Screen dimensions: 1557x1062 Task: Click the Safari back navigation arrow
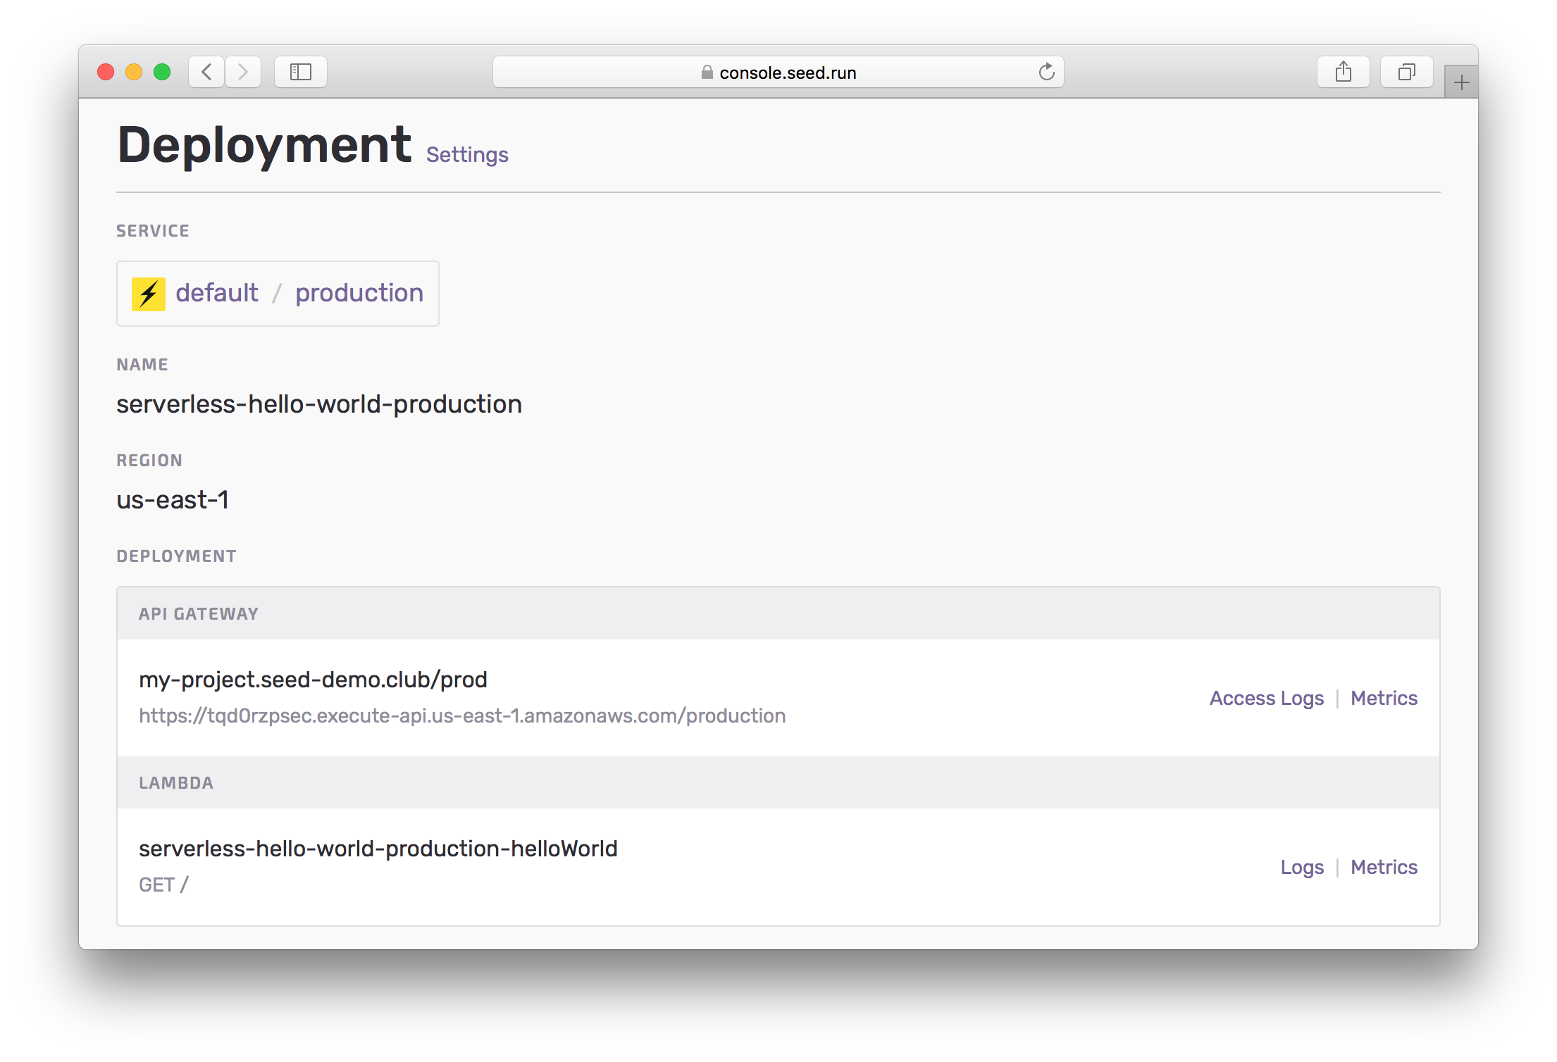[x=206, y=72]
